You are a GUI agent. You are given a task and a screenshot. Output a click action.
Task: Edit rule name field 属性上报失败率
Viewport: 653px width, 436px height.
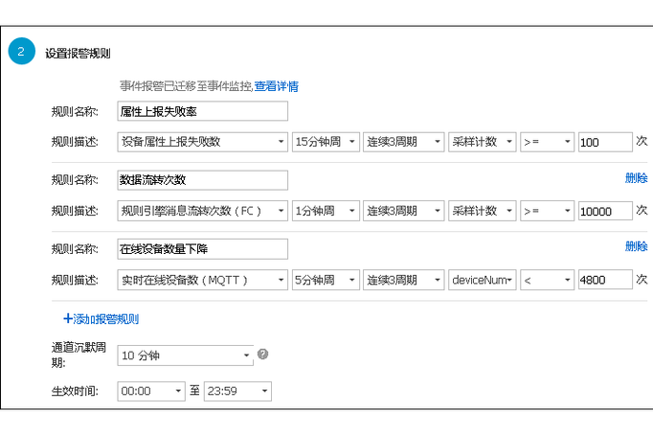(202, 111)
